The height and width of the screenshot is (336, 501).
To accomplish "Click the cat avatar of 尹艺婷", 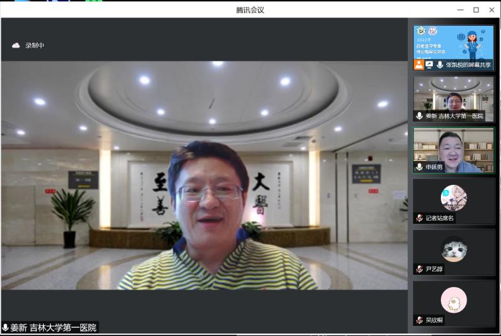I will tap(453, 249).
